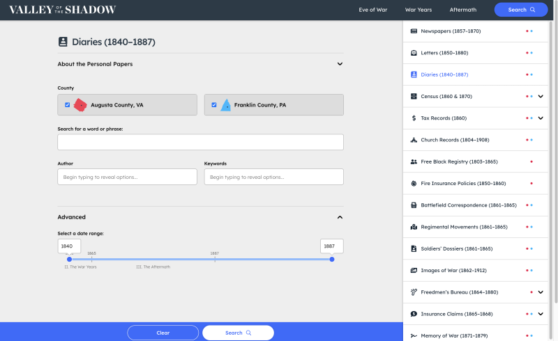Click the Tax Records dollar icon
This screenshot has width=558, height=341.
click(414, 118)
